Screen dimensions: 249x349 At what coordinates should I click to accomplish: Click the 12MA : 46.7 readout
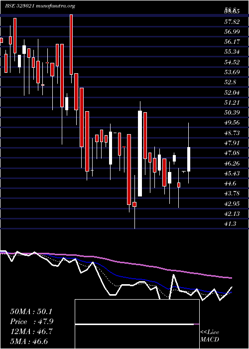31,332
